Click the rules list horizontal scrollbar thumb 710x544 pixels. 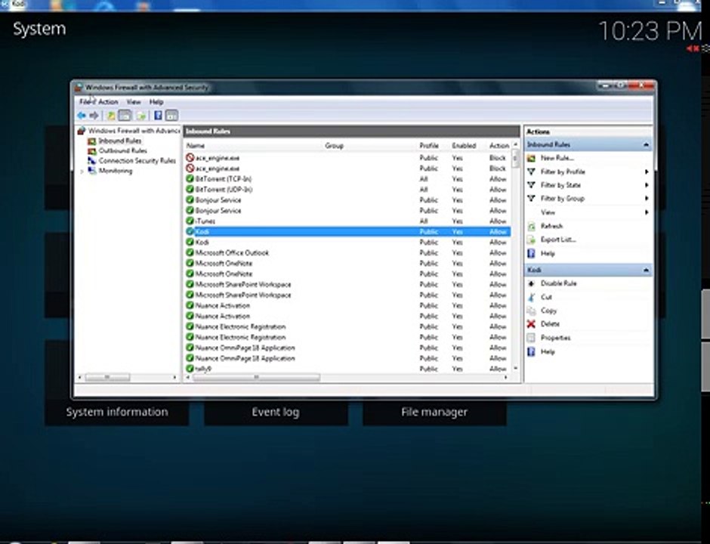click(x=256, y=377)
